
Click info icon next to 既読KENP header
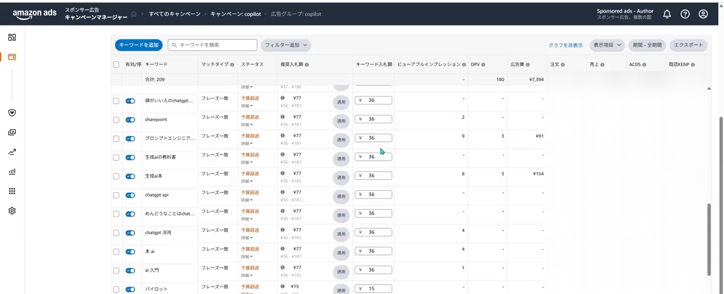[x=693, y=65]
